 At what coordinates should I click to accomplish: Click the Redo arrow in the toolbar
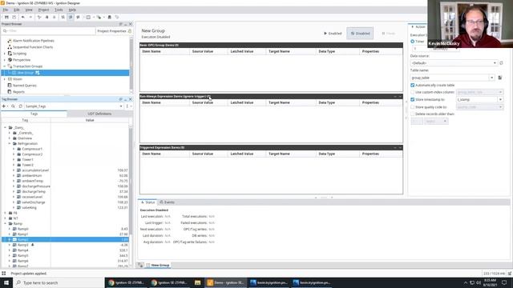30,17
